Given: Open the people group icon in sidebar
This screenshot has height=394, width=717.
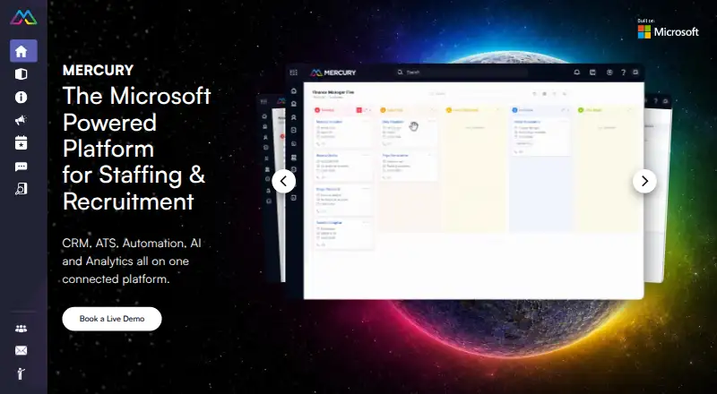Looking at the screenshot, I should tap(21, 329).
